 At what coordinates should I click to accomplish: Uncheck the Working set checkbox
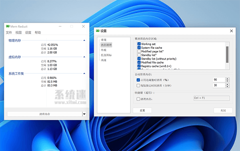[139, 44]
